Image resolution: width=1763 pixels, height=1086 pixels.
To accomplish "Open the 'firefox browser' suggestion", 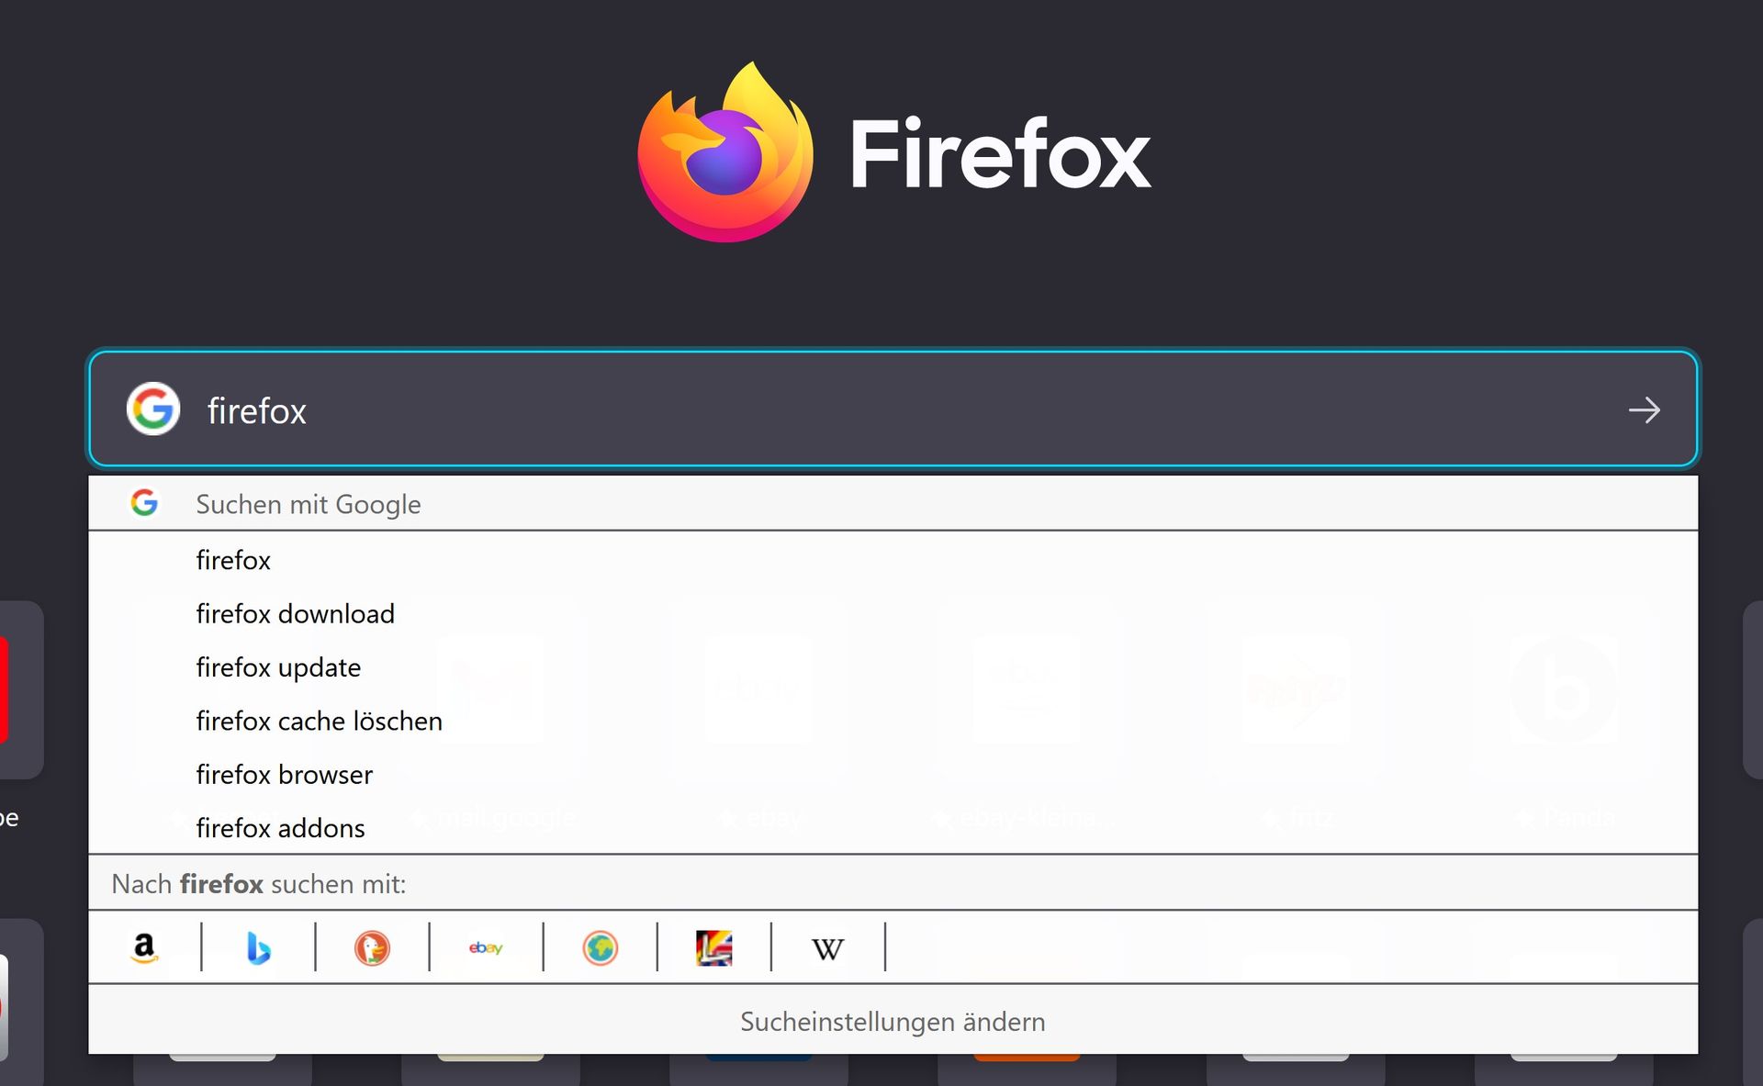I will pos(284,775).
